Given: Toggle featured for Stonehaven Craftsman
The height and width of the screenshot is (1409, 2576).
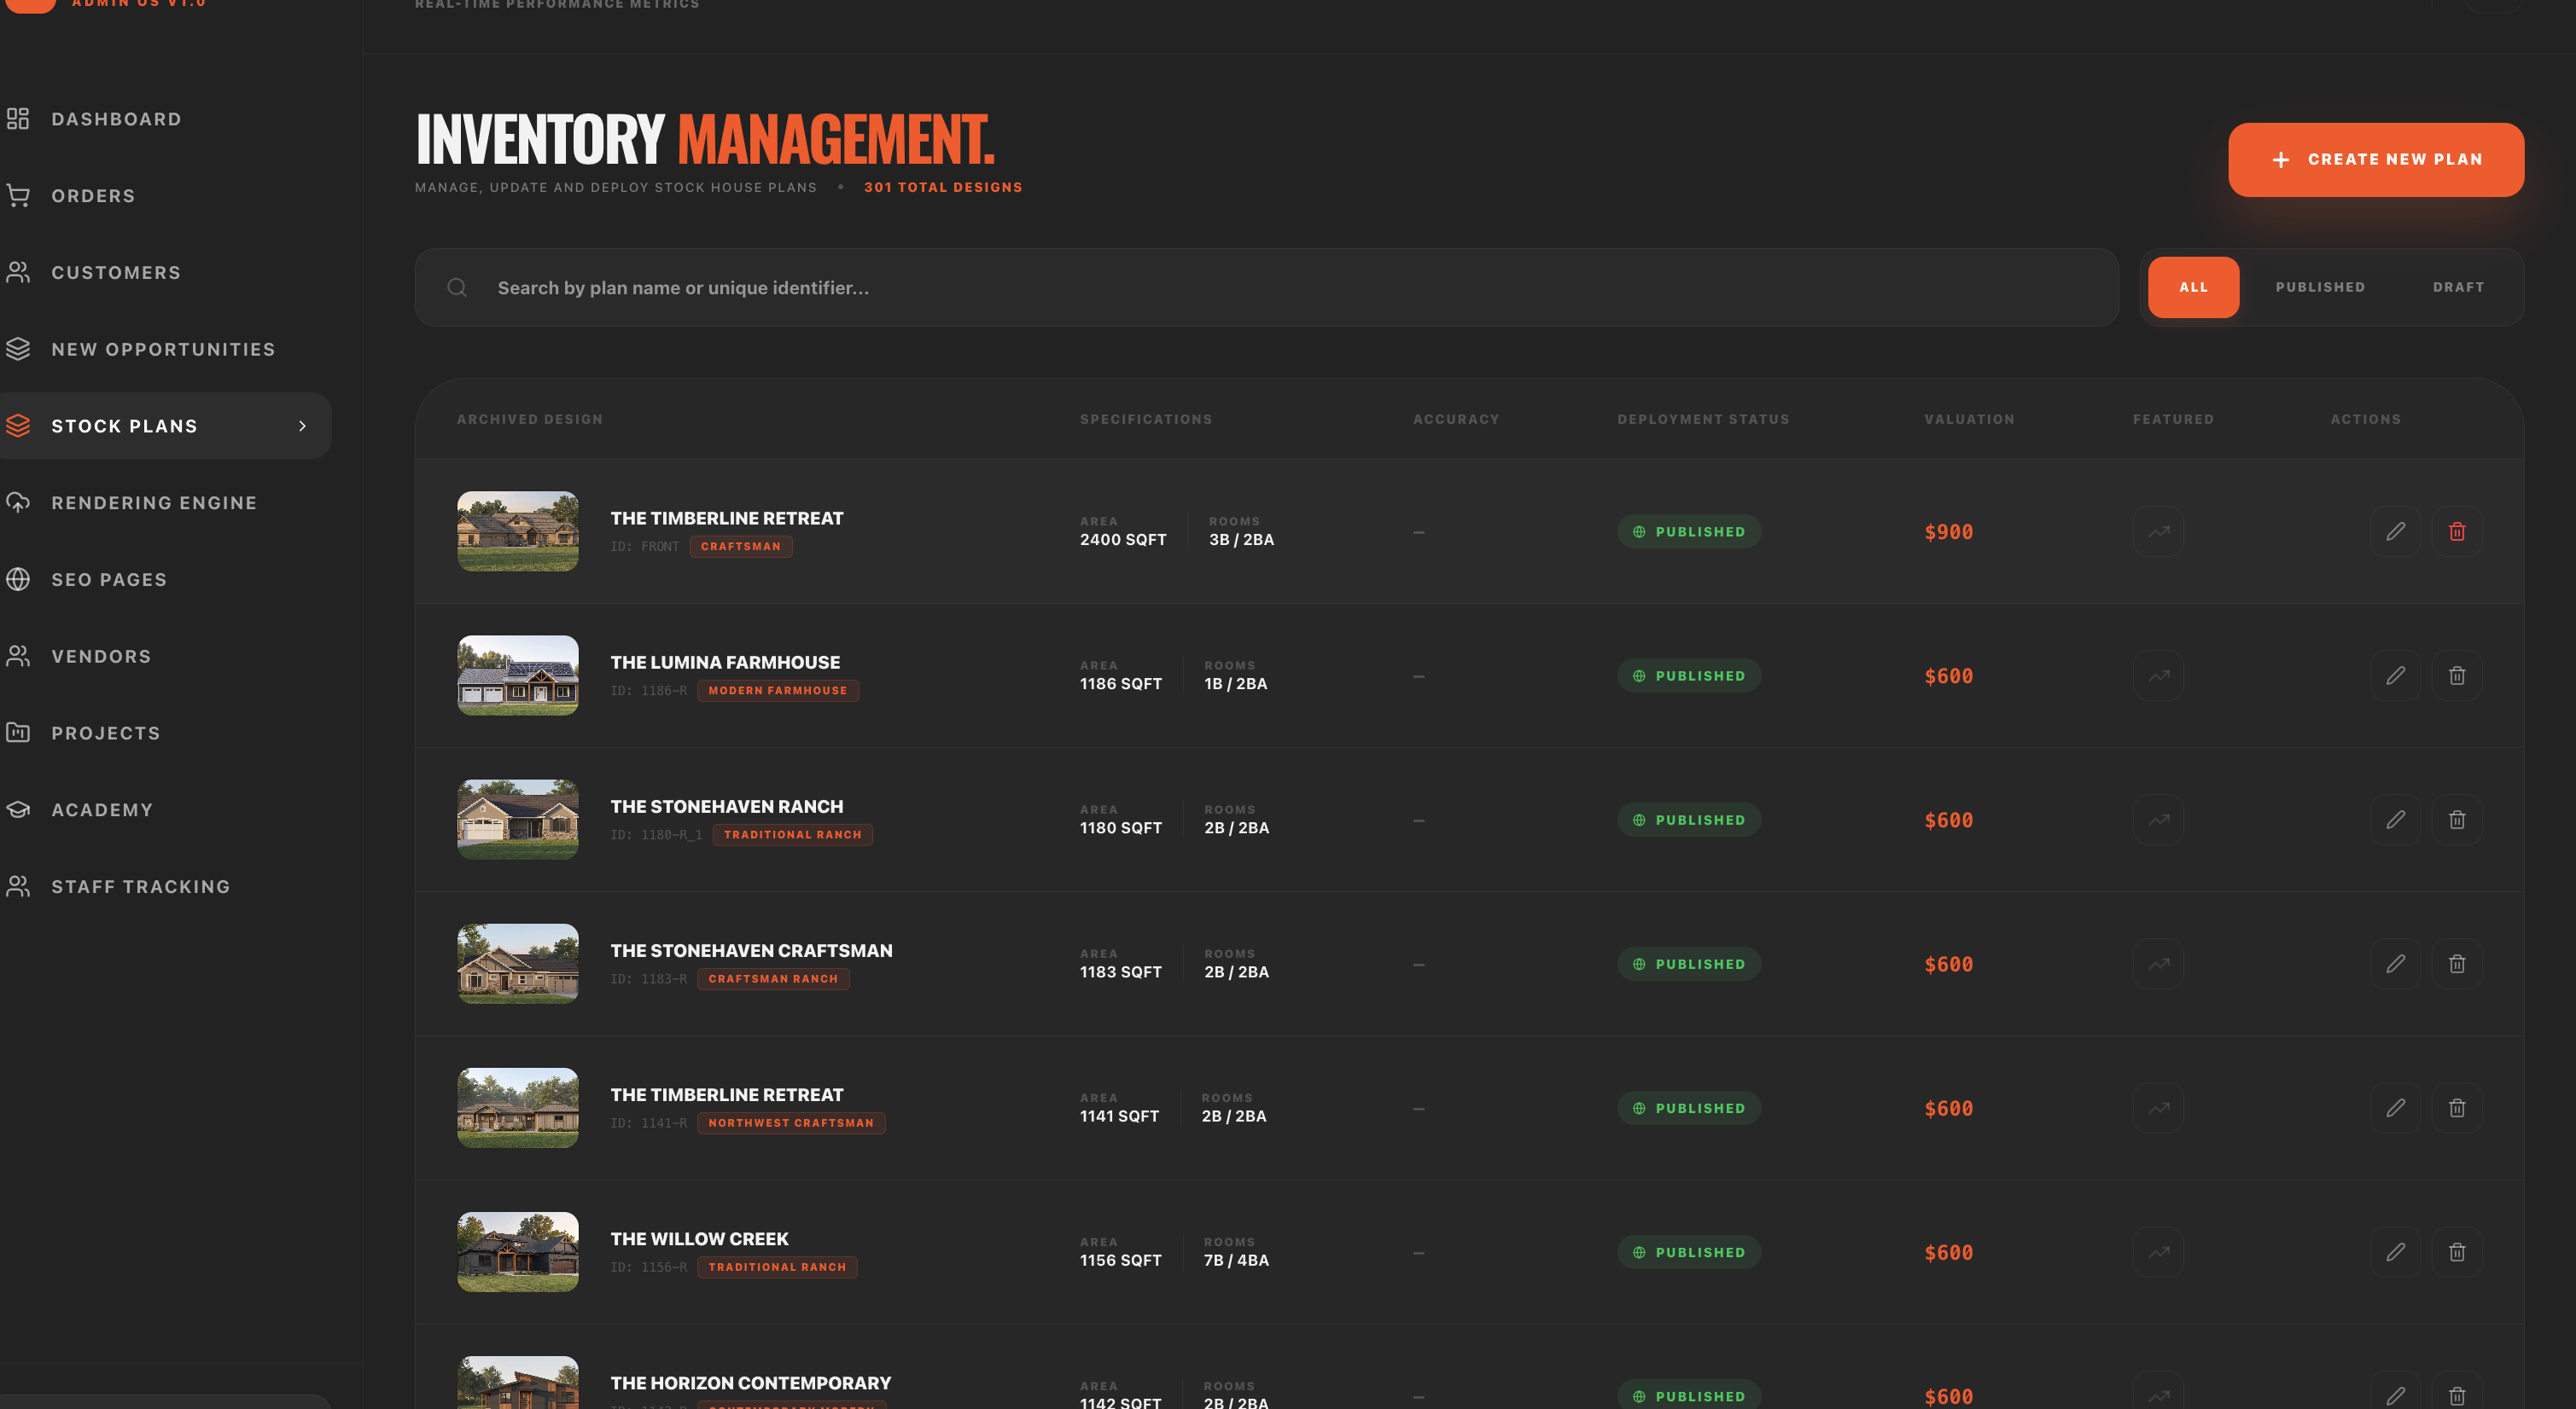Looking at the screenshot, I should pyautogui.click(x=2158, y=965).
